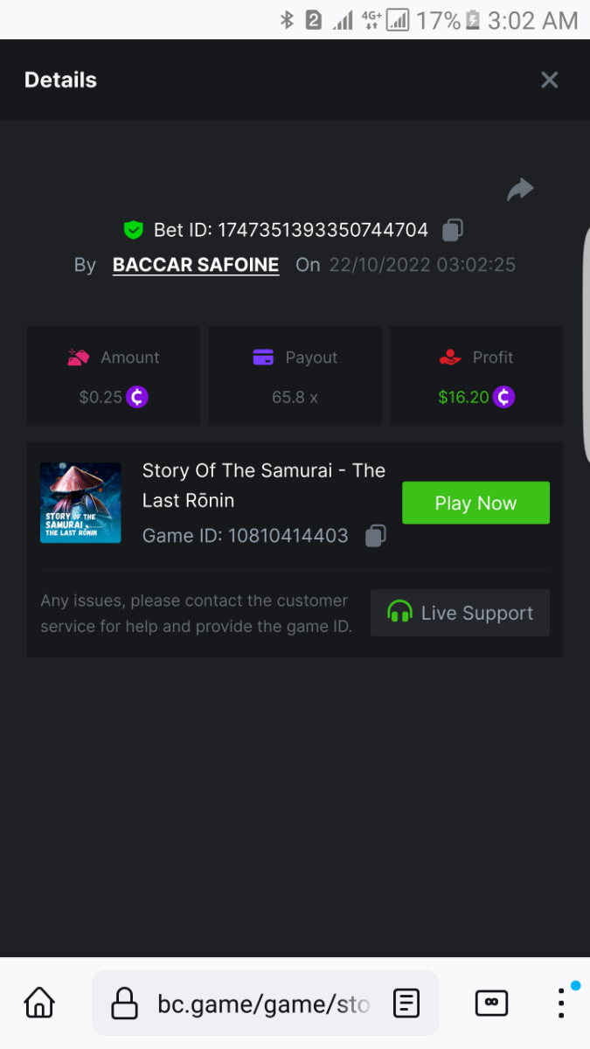The height and width of the screenshot is (1049, 590).
Task: Contact Live Support
Action: [x=460, y=613]
